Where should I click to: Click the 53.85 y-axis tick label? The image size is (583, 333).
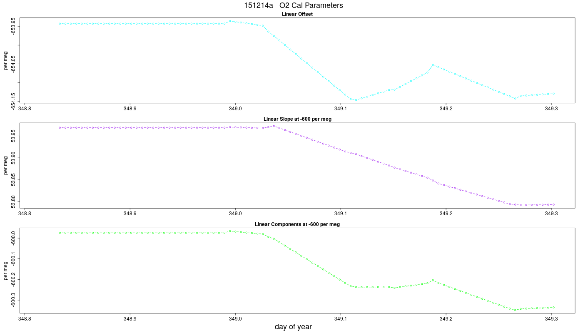14,179
